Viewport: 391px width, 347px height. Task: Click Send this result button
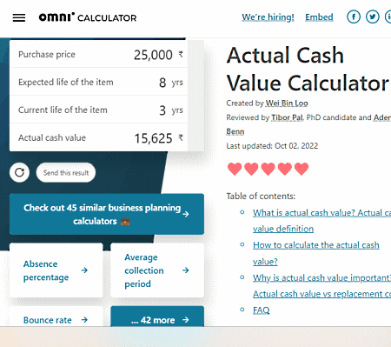(x=66, y=172)
